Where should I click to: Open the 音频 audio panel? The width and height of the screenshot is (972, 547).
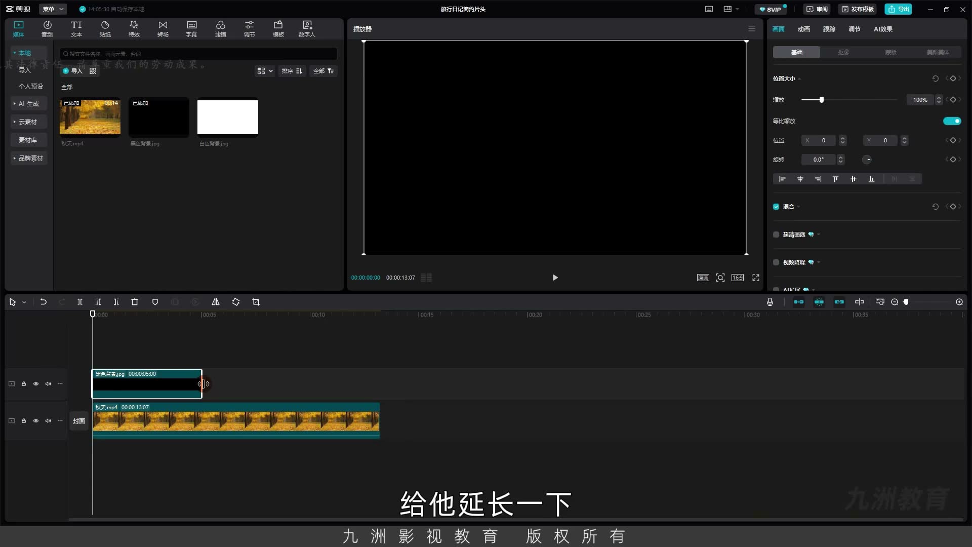[47, 29]
